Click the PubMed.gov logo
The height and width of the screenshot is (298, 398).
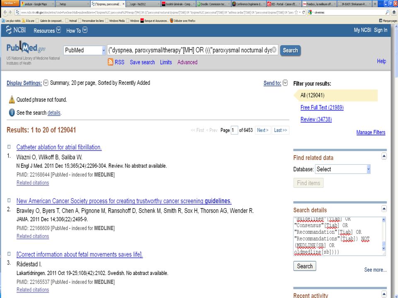tap(26, 47)
